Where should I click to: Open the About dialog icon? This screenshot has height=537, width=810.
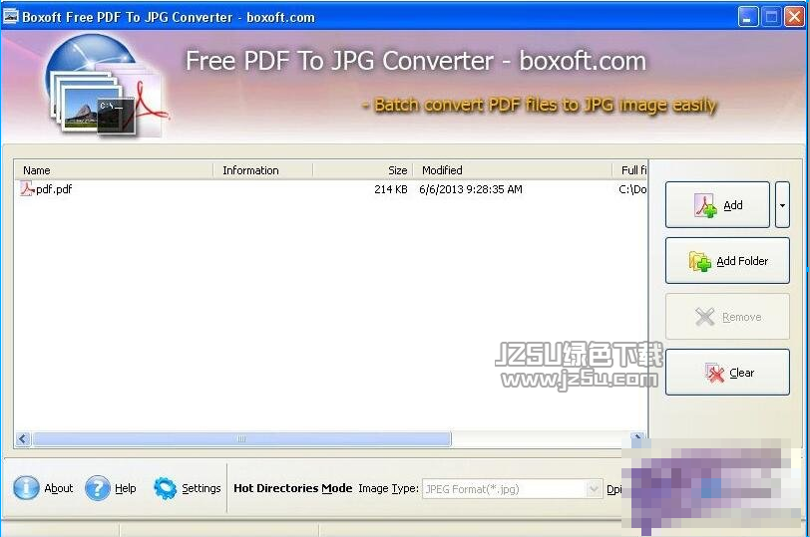[26, 487]
